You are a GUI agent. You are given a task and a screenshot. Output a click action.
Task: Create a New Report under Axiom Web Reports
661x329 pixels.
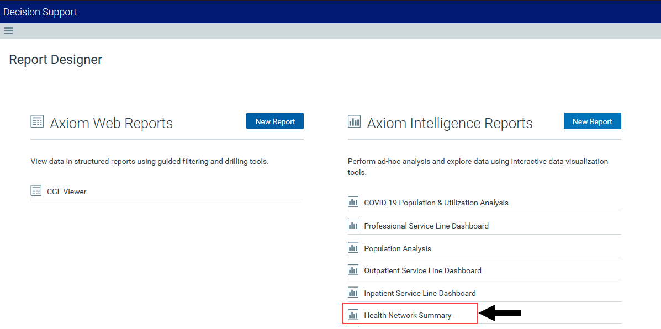[x=275, y=121]
